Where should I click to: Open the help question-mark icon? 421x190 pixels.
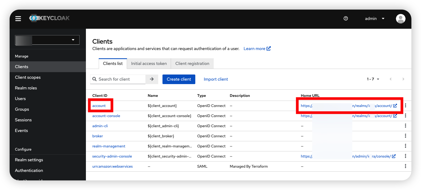346,18
